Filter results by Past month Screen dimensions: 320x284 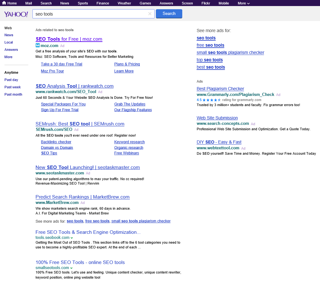click(13, 94)
